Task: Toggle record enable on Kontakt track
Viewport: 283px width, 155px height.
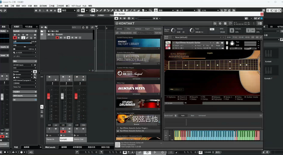Action: click(57, 38)
